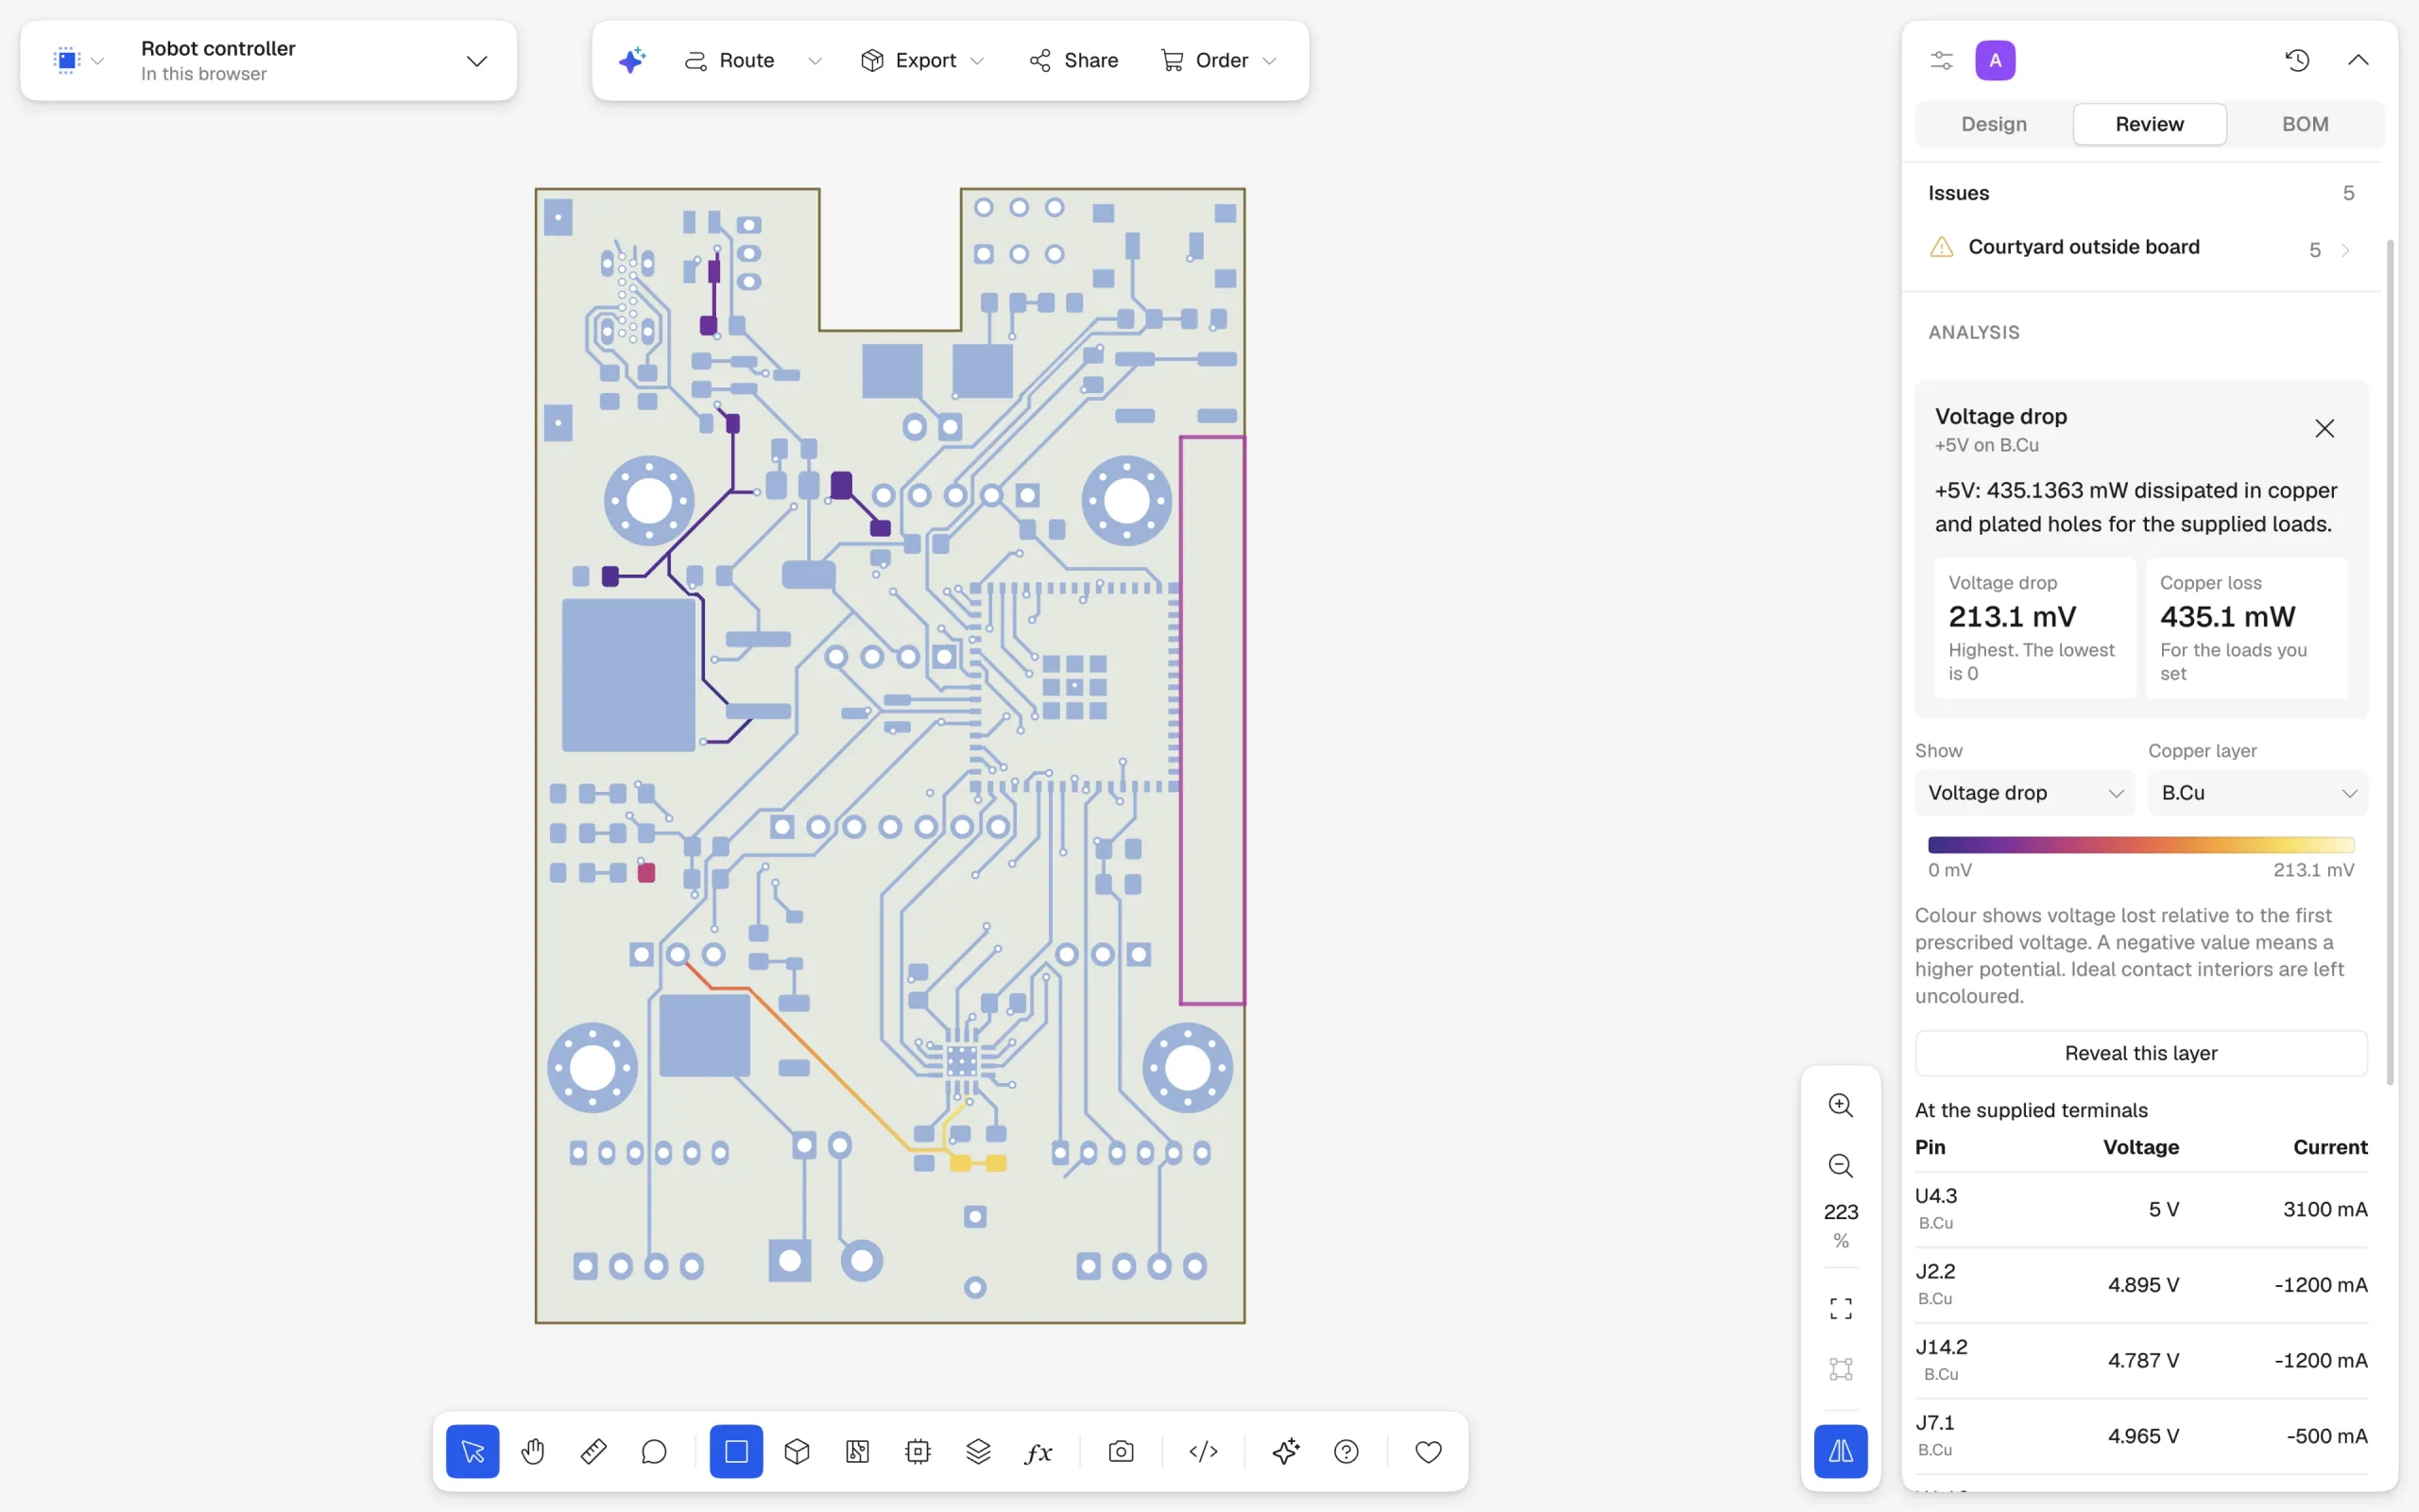Select the arrow pointer tool

(x=472, y=1451)
